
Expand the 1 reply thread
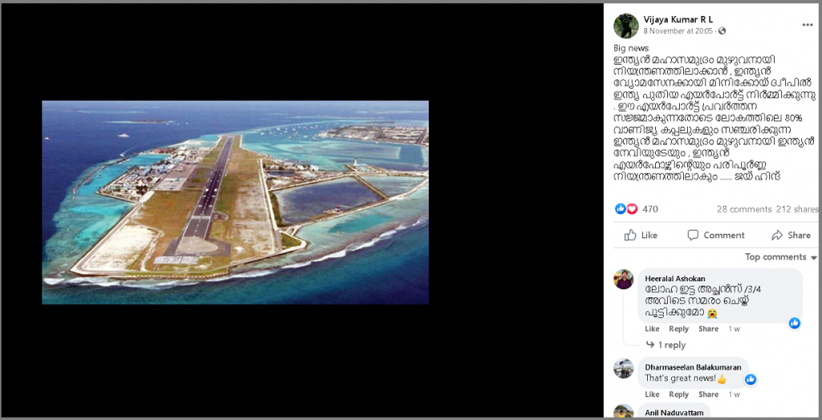[665, 345]
